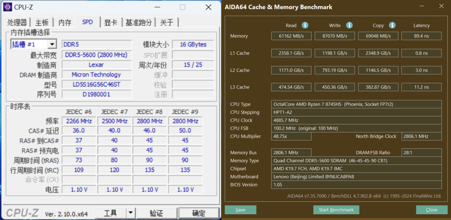Click the 15 / 25 week/year value
Image resolution: width=451 pixels, height=220 pixels.
click(x=193, y=65)
